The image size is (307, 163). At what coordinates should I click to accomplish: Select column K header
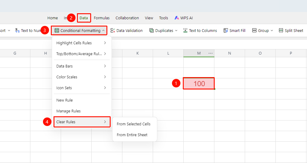(137, 53)
